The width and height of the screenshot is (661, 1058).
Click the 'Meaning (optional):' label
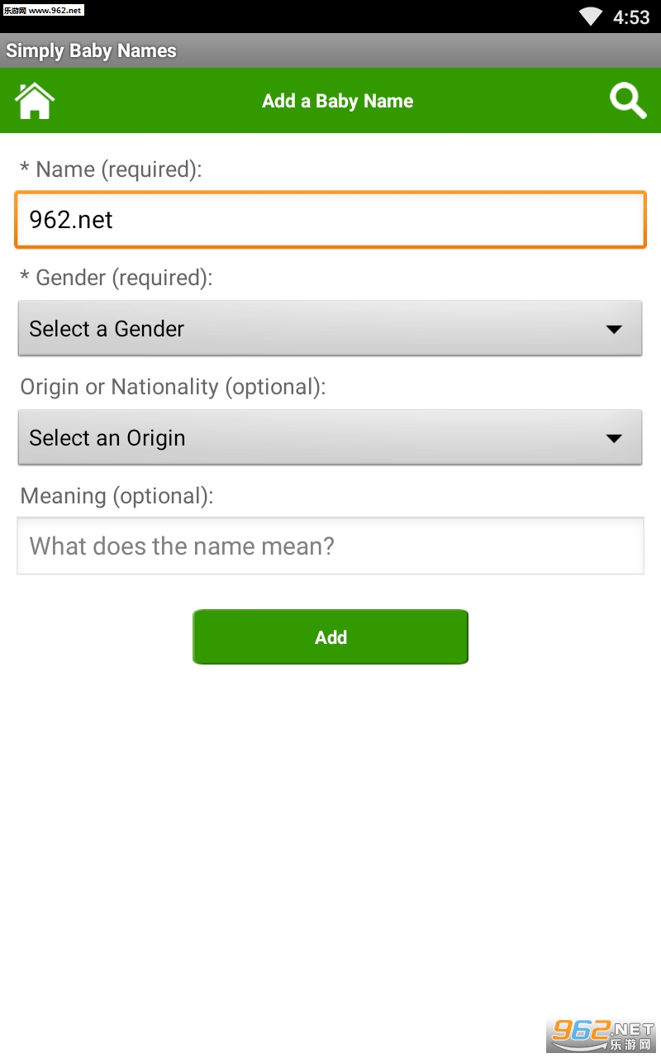click(117, 496)
